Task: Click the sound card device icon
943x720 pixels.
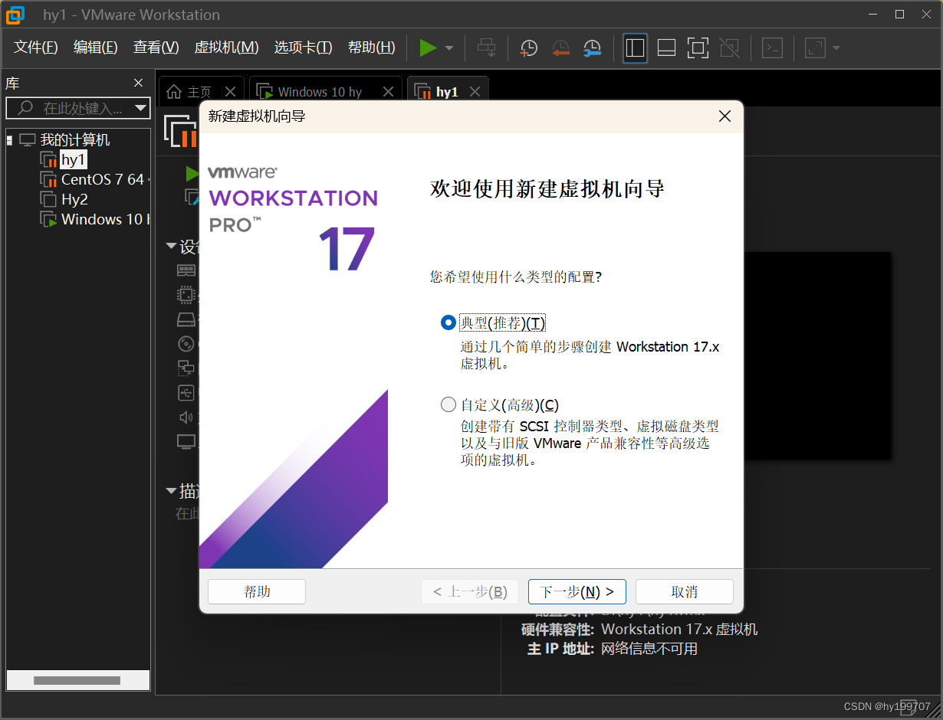Action: [186, 417]
